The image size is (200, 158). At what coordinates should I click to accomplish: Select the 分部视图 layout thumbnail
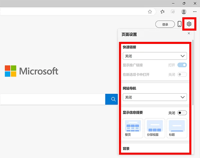tap(155, 128)
